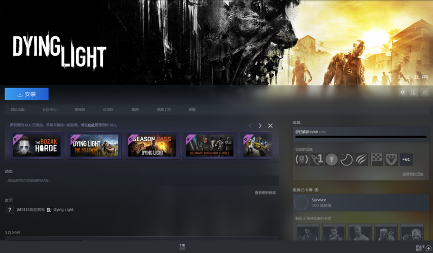433x253 pixels.
Task: Click the 成就 achievements section heading
Action: pyautogui.click(x=297, y=122)
